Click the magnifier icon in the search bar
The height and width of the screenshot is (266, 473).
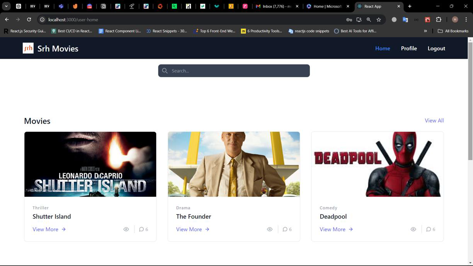coord(165,71)
